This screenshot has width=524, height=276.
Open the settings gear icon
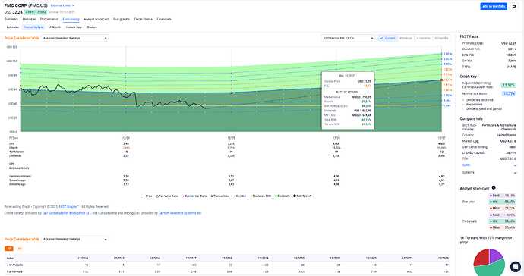[x=514, y=6]
